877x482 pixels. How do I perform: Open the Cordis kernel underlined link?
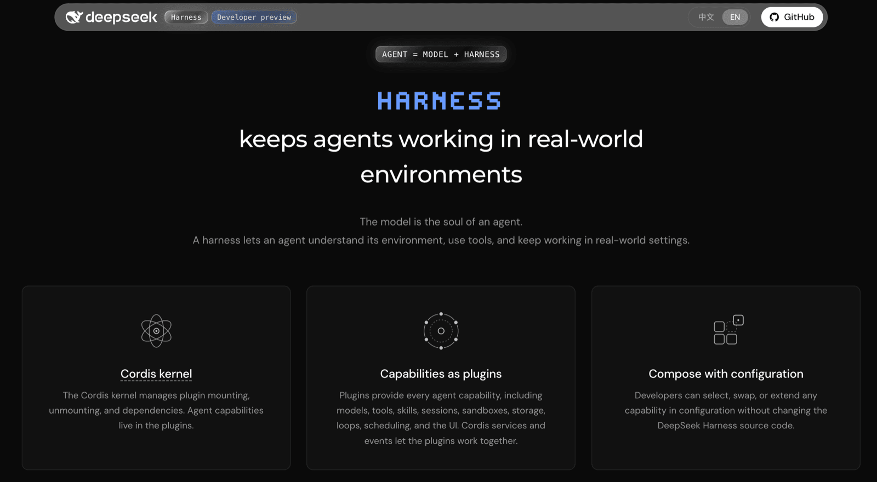[x=156, y=374]
